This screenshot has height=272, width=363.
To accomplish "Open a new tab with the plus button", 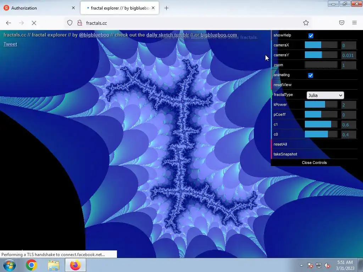I will (166, 8).
